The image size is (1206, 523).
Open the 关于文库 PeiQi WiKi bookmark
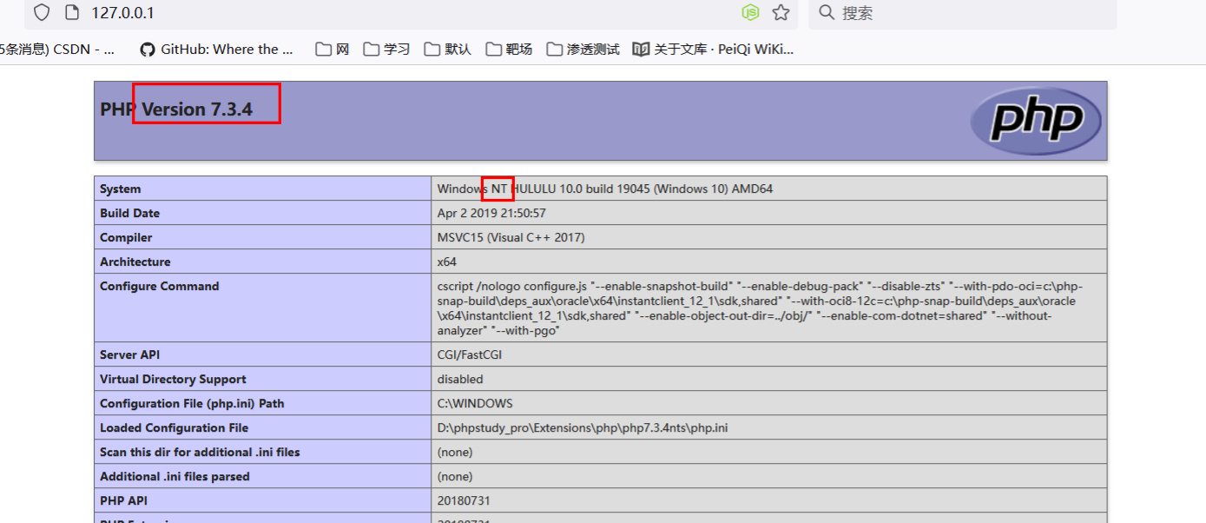point(715,49)
